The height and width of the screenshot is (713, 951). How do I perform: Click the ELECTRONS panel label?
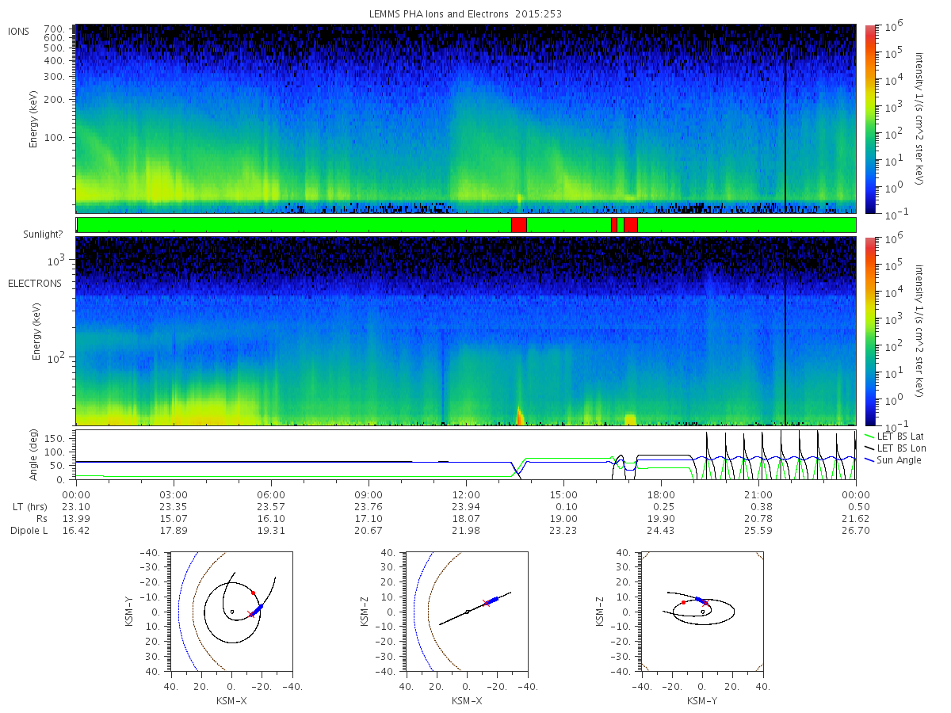click(x=35, y=283)
